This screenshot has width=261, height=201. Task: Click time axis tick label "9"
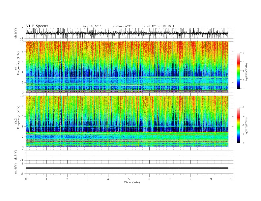[x=211, y=179]
